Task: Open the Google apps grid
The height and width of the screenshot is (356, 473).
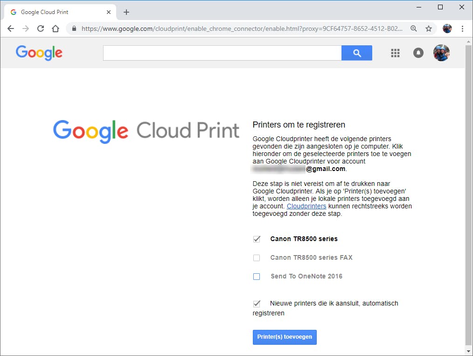Action: pyautogui.click(x=395, y=53)
